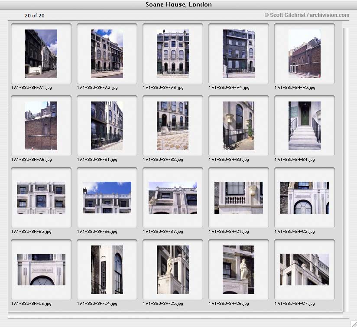Click the filename 1A1-SSJ-SH-B1.jpg
This screenshot has height=327, width=357.
click(x=97, y=160)
